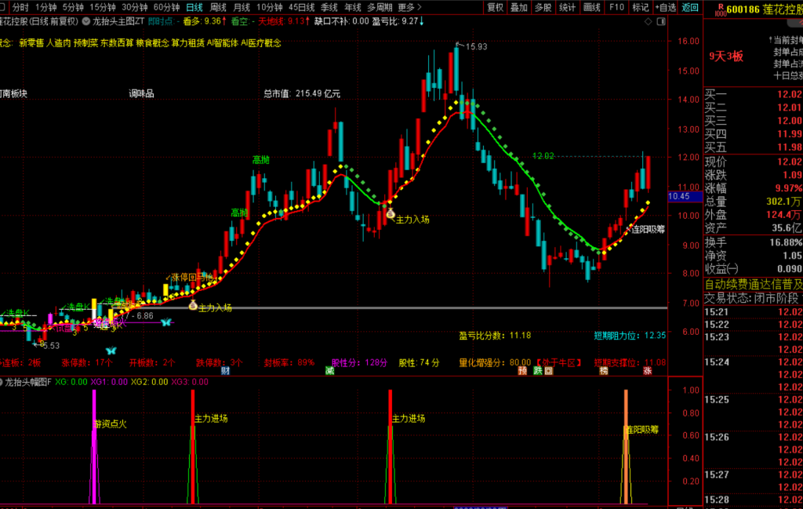The width and height of the screenshot is (803, 509).
Task: Click the 新零售 concept tag
Action: [x=31, y=43]
